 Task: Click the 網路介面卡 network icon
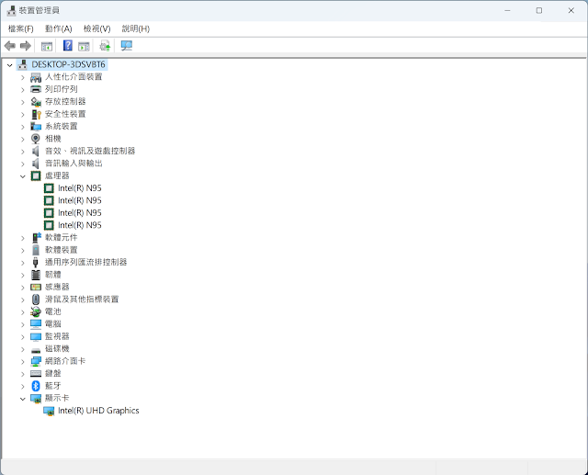[36, 361]
